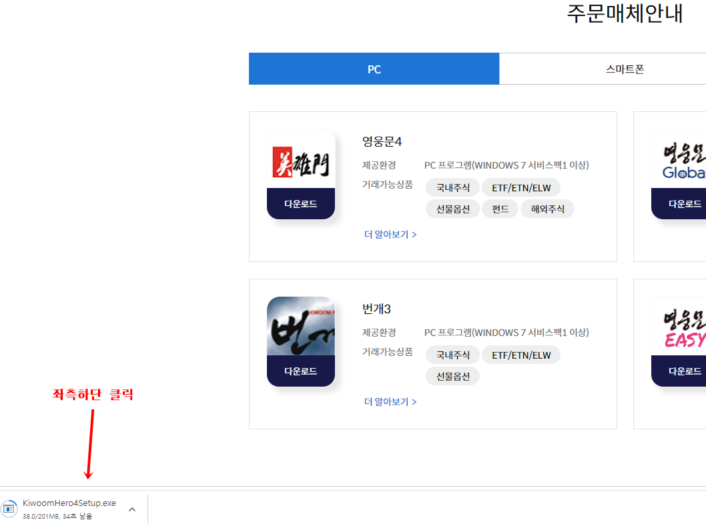
Task: Open 더 알아보기 link under 번개3
Action: [x=390, y=401]
